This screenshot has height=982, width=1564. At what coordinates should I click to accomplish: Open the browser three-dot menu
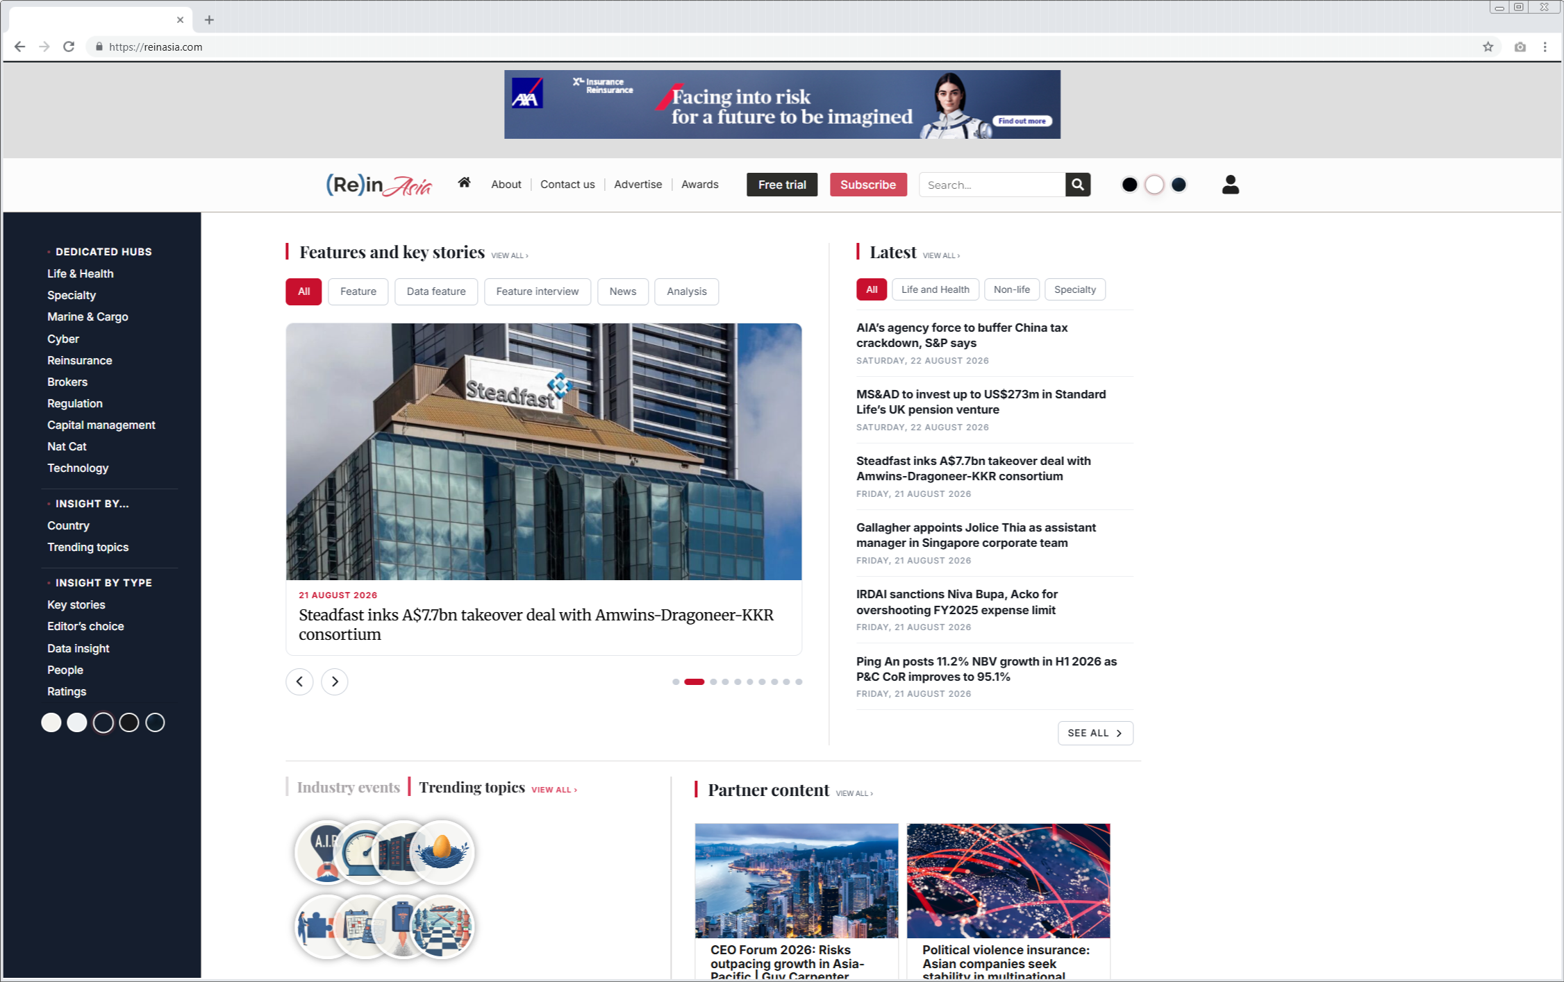pos(1545,46)
